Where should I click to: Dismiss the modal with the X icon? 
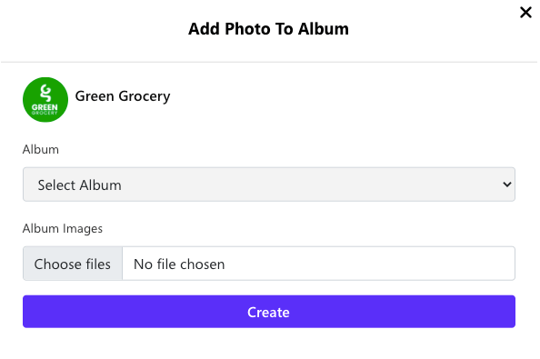point(525,13)
